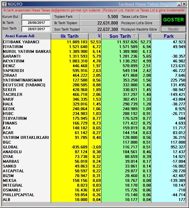Select the TEBYATIRIM row
The width and height of the screenshot is (189, 208).
point(94,118)
